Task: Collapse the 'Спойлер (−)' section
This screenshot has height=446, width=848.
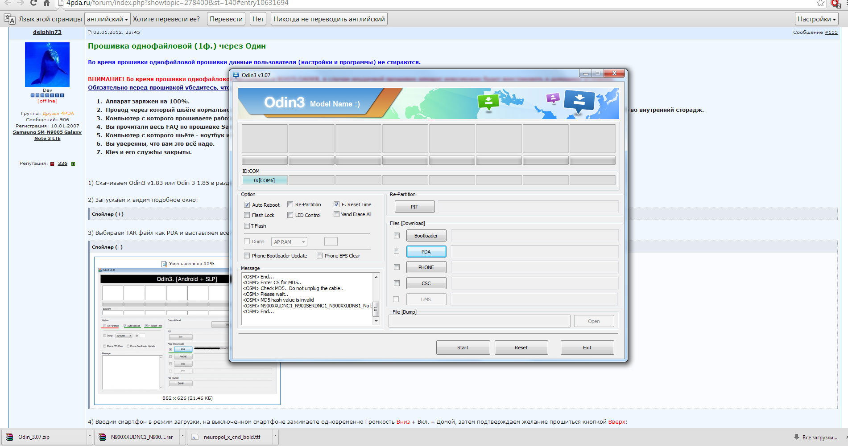Action: (x=107, y=247)
